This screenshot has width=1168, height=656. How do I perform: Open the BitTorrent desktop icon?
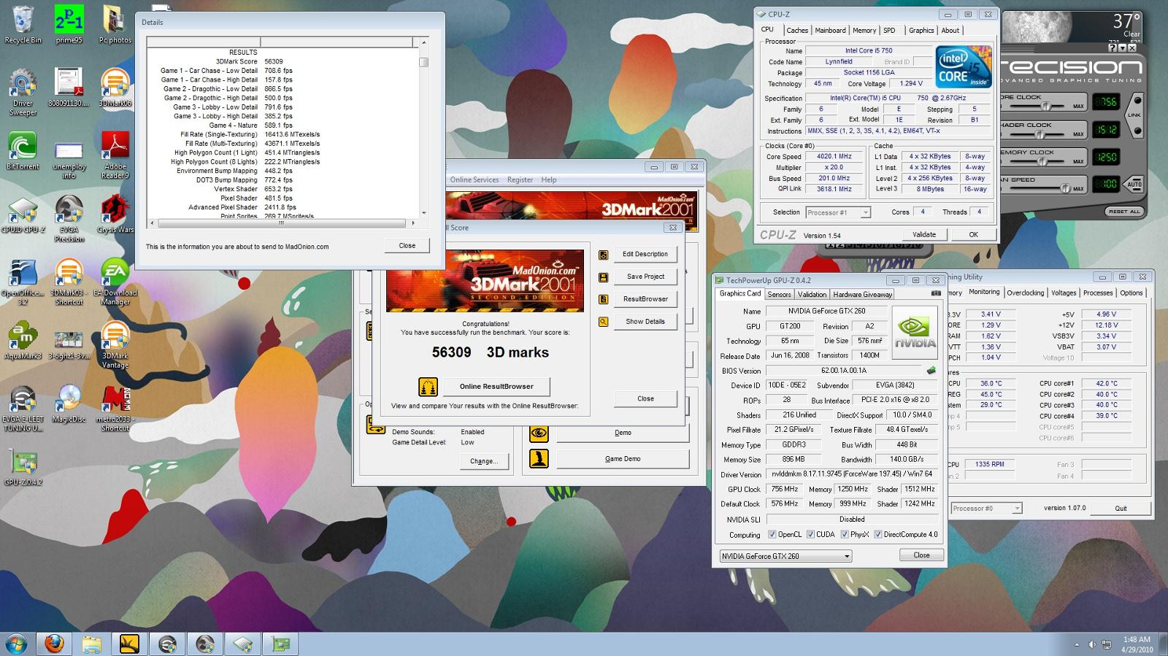pos(23,151)
